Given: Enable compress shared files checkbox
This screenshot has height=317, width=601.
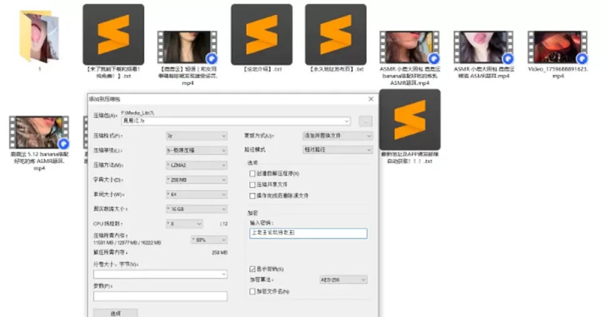Looking at the screenshot, I should pos(252,184).
